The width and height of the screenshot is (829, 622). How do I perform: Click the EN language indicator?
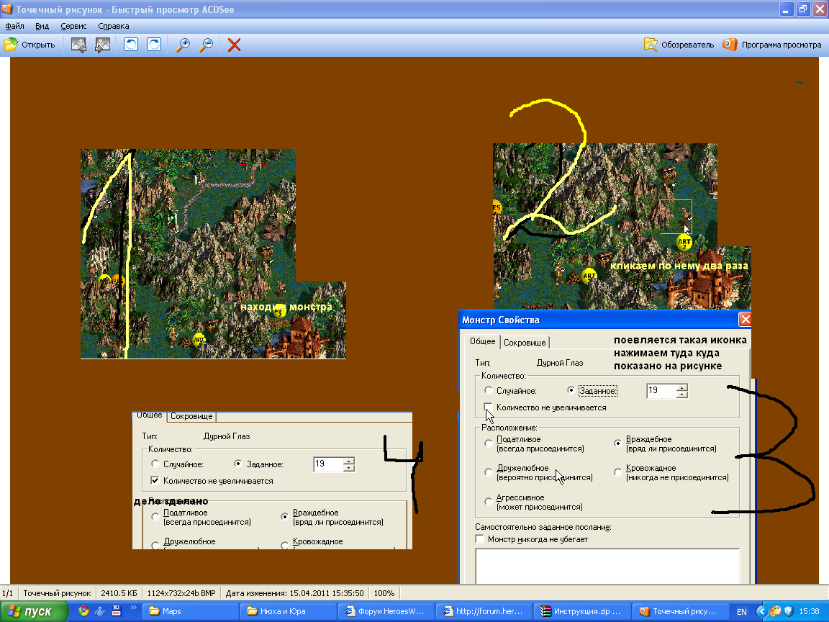point(742,611)
